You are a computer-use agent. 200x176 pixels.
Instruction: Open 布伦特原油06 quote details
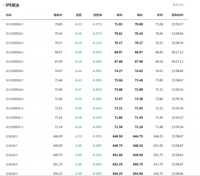tap(14, 71)
